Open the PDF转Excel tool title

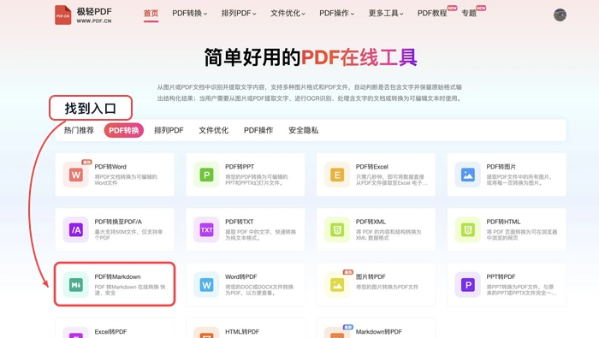point(371,167)
